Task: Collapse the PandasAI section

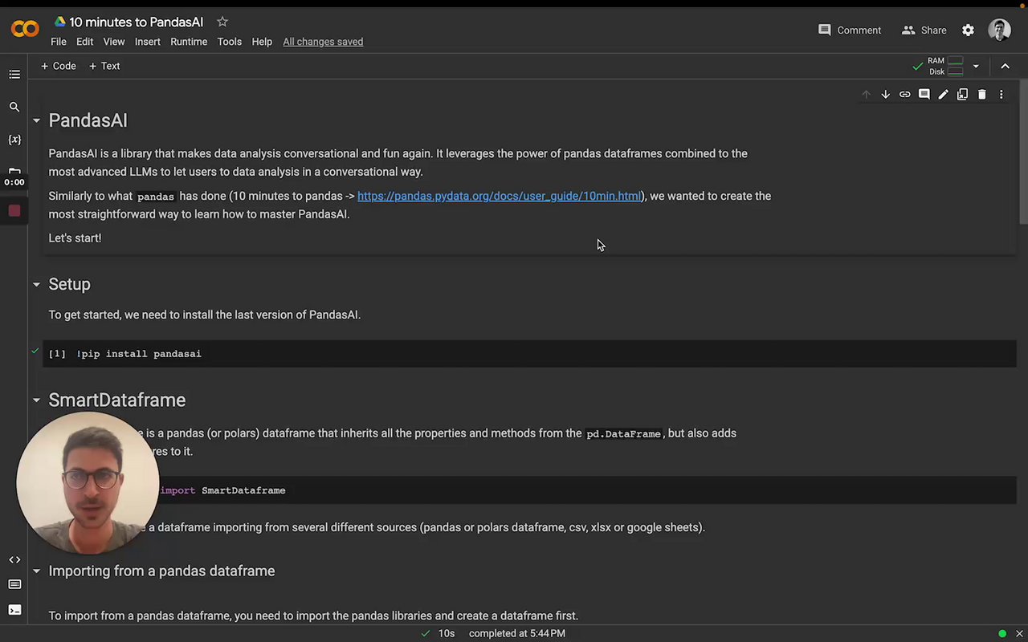Action: click(36, 120)
